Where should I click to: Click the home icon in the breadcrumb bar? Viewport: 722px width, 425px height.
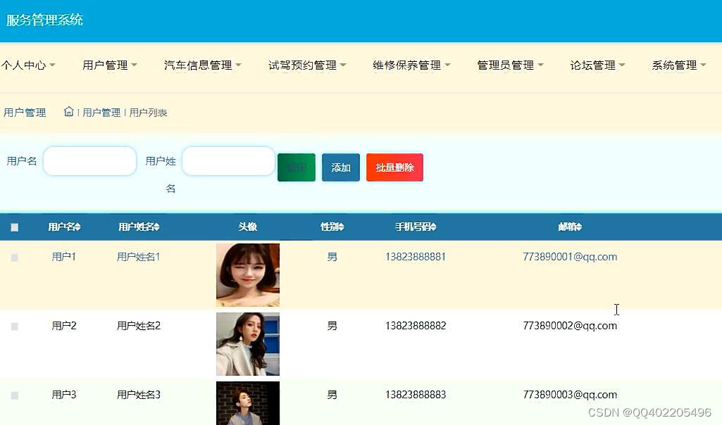68,111
